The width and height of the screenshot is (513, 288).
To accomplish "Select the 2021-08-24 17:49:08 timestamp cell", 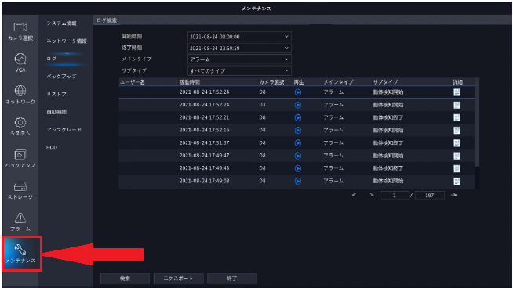I will (204, 181).
